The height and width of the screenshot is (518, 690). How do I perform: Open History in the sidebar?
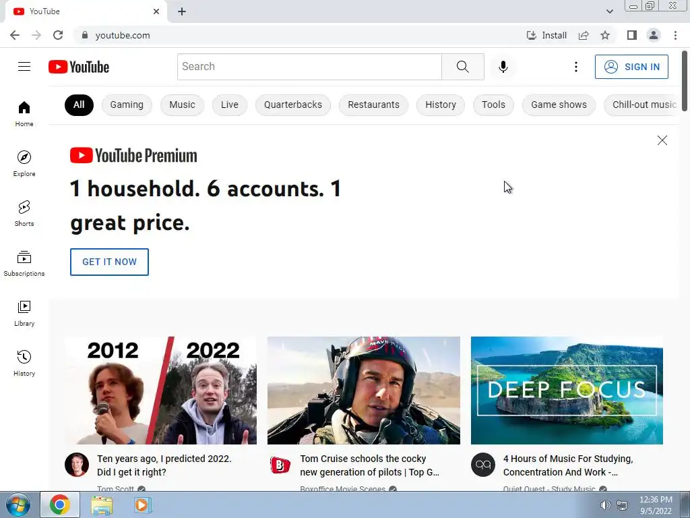[24, 363]
